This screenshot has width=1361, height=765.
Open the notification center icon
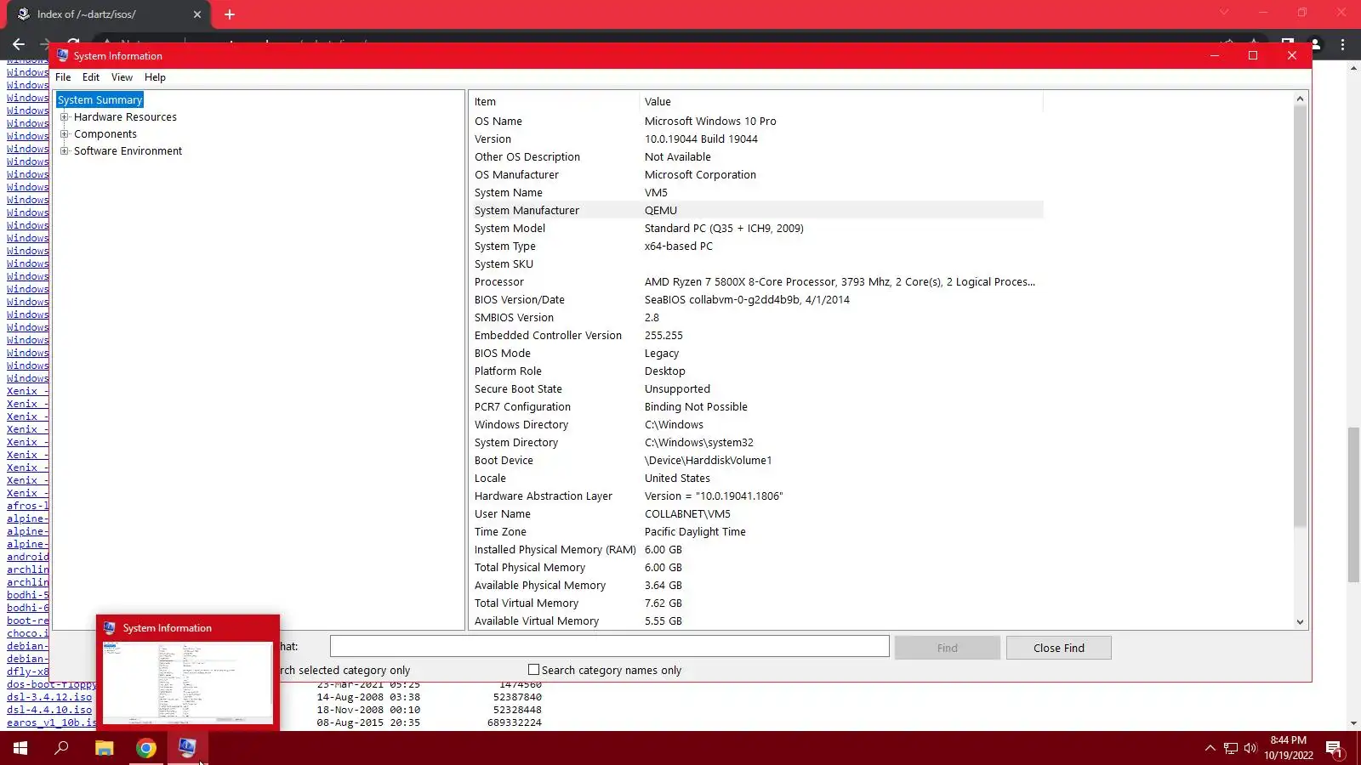pyautogui.click(x=1334, y=748)
